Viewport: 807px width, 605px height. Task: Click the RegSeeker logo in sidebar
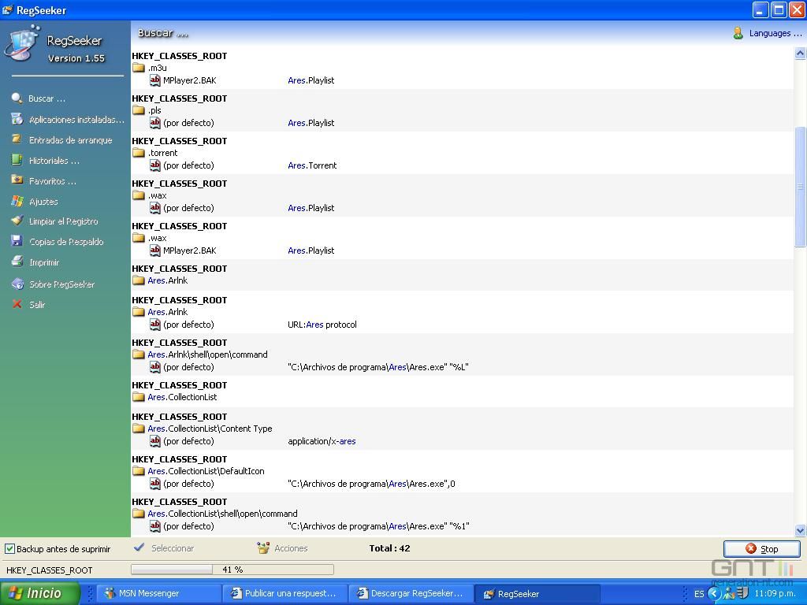[x=21, y=44]
